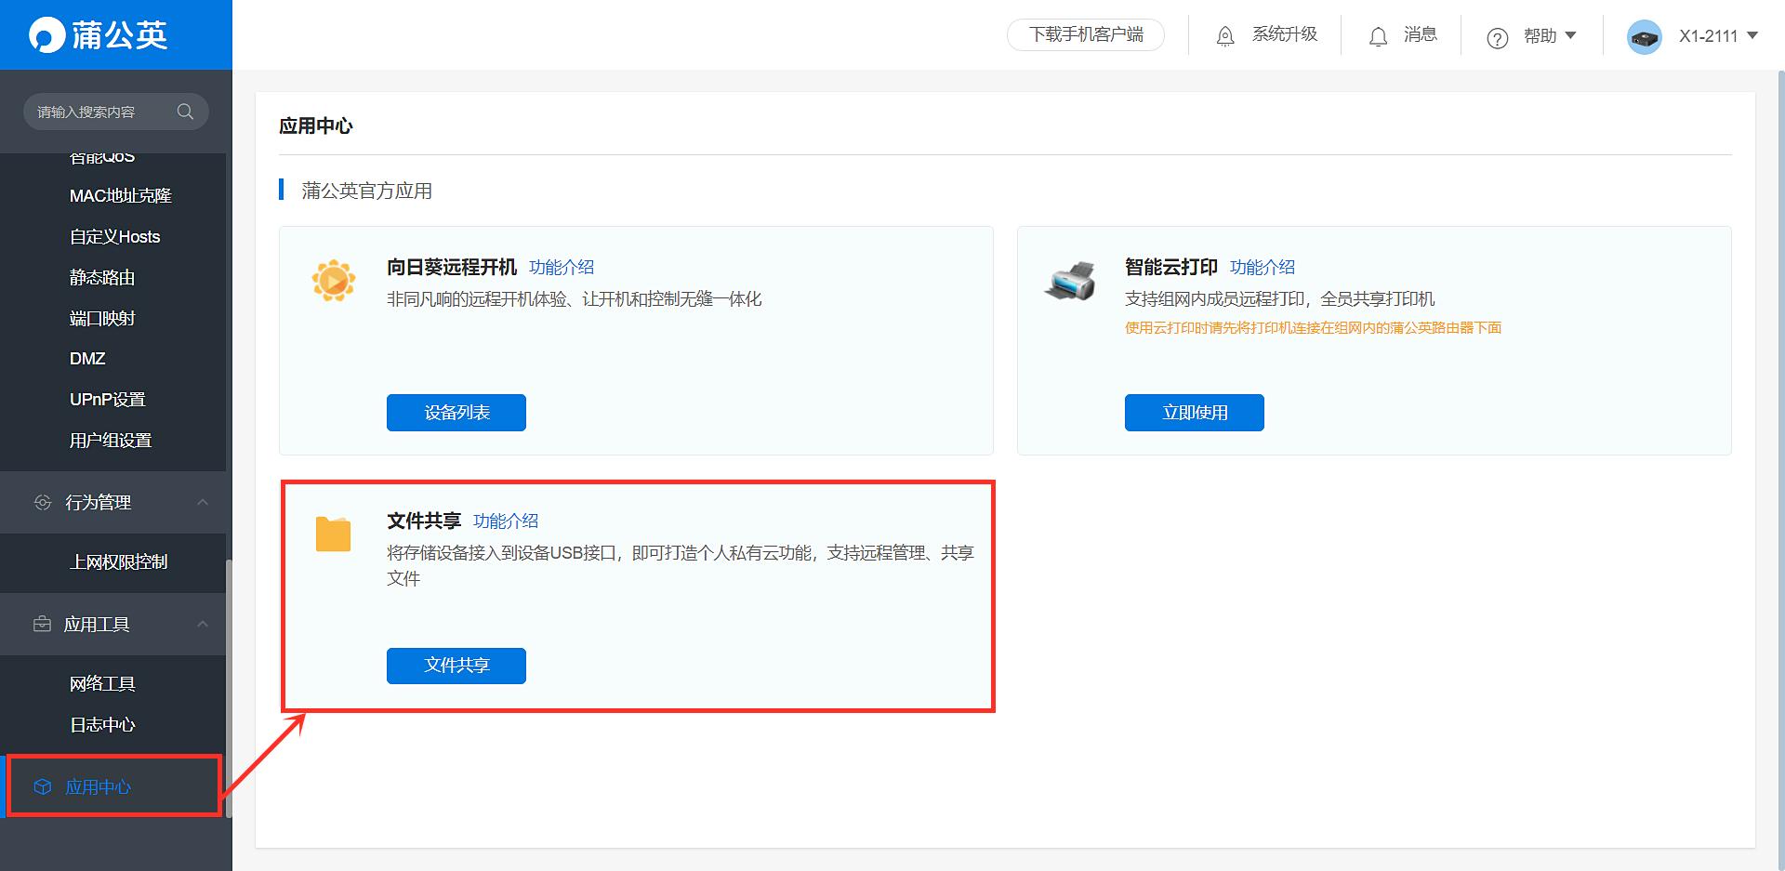Viewport: 1785px width, 871px height.
Task: Click the 应用中心 cube icon
Action: (43, 786)
